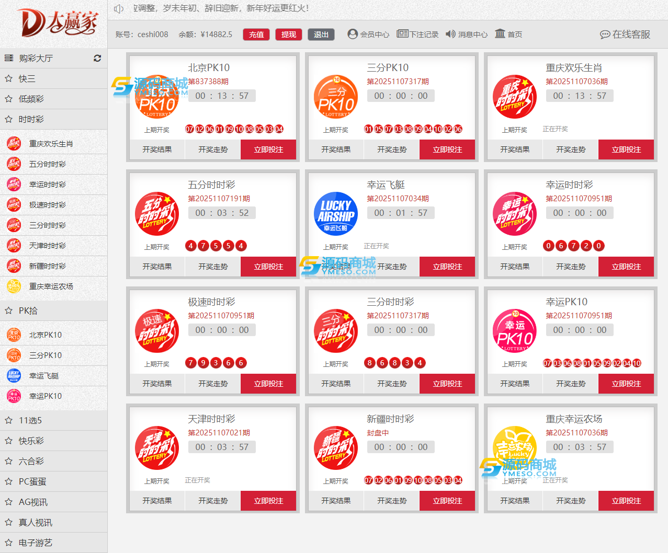The width and height of the screenshot is (668, 553).
Task: Go to 首页 home page
Action: [508, 34]
